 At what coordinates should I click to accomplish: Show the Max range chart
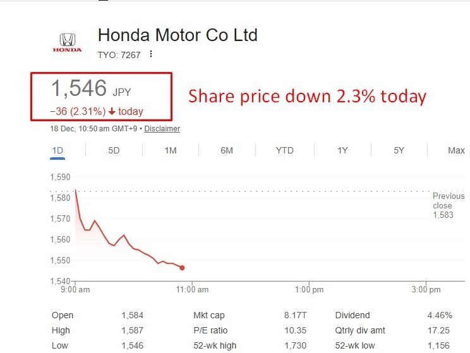click(455, 150)
